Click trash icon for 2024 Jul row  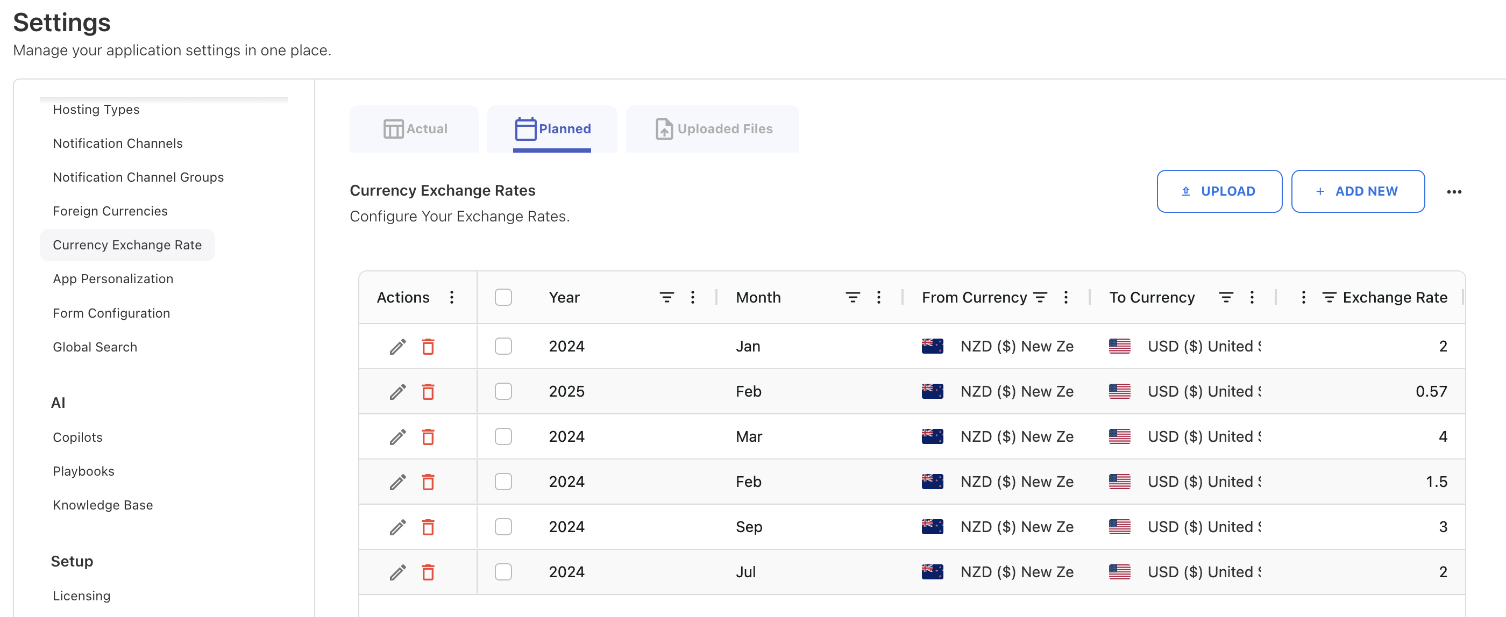coord(428,572)
